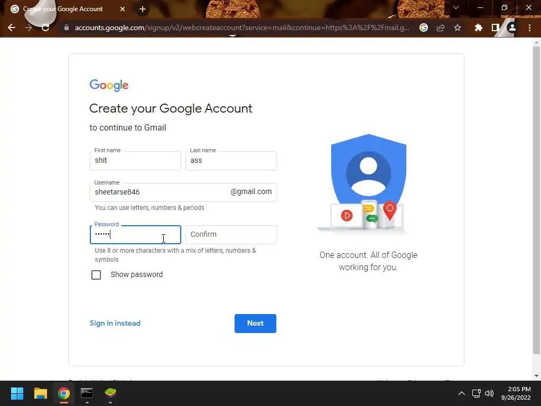Edit the Username field
This screenshot has width=541, height=406.
[183, 192]
